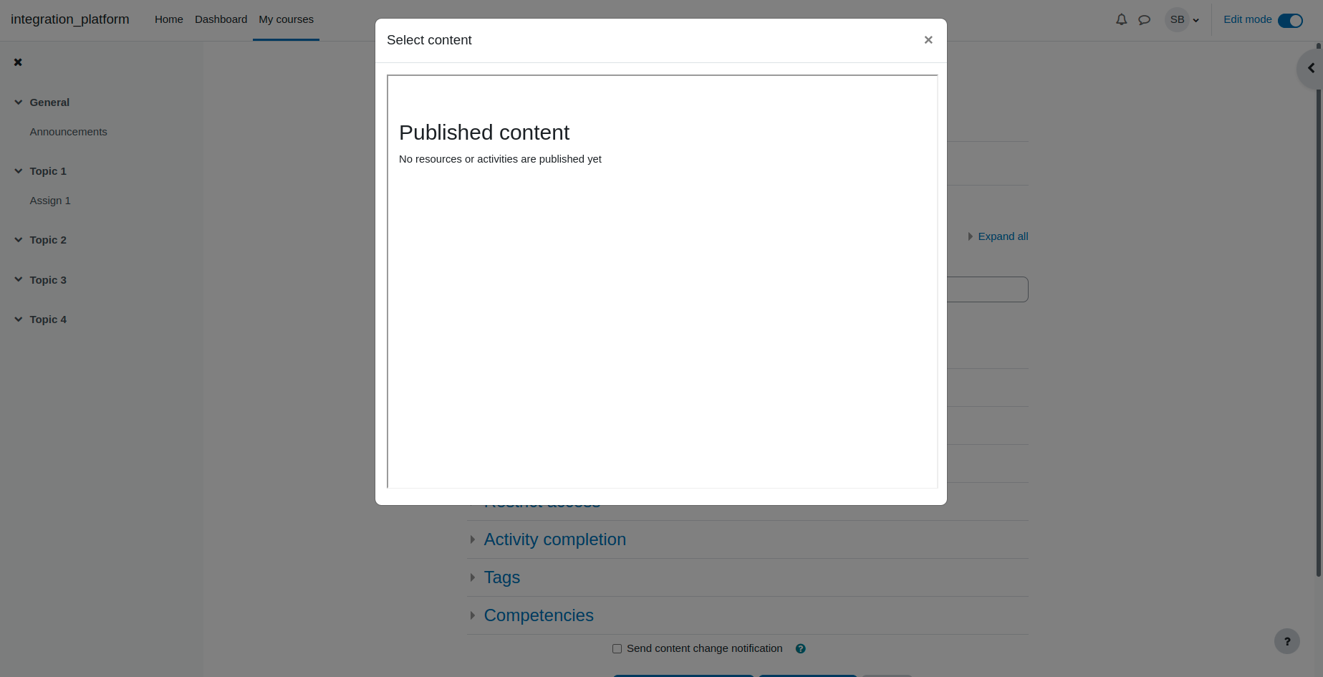Toggle the Edit mode switch

click(x=1290, y=21)
